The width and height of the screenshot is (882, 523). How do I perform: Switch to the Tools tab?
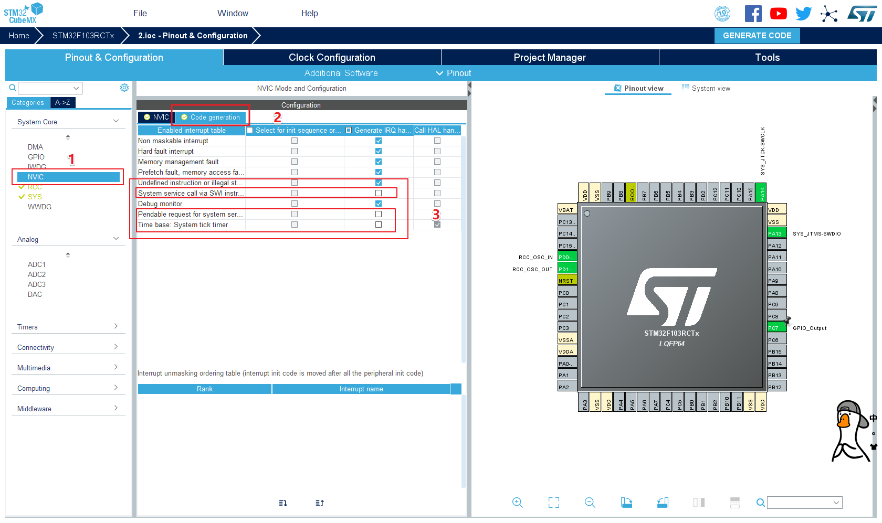768,57
